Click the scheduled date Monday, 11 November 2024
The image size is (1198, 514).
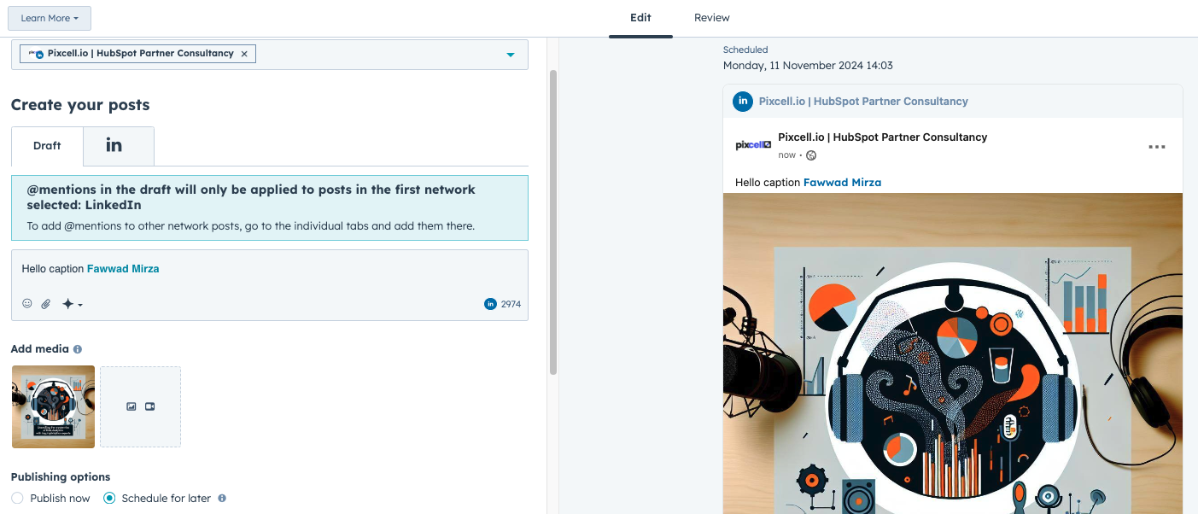[808, 66]
